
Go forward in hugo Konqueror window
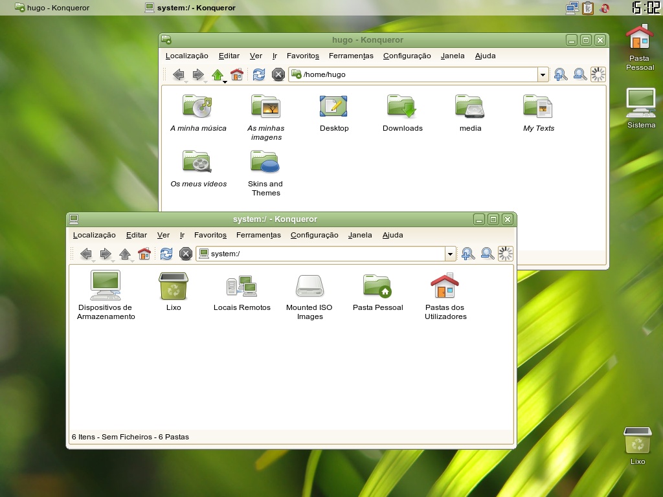198,75
